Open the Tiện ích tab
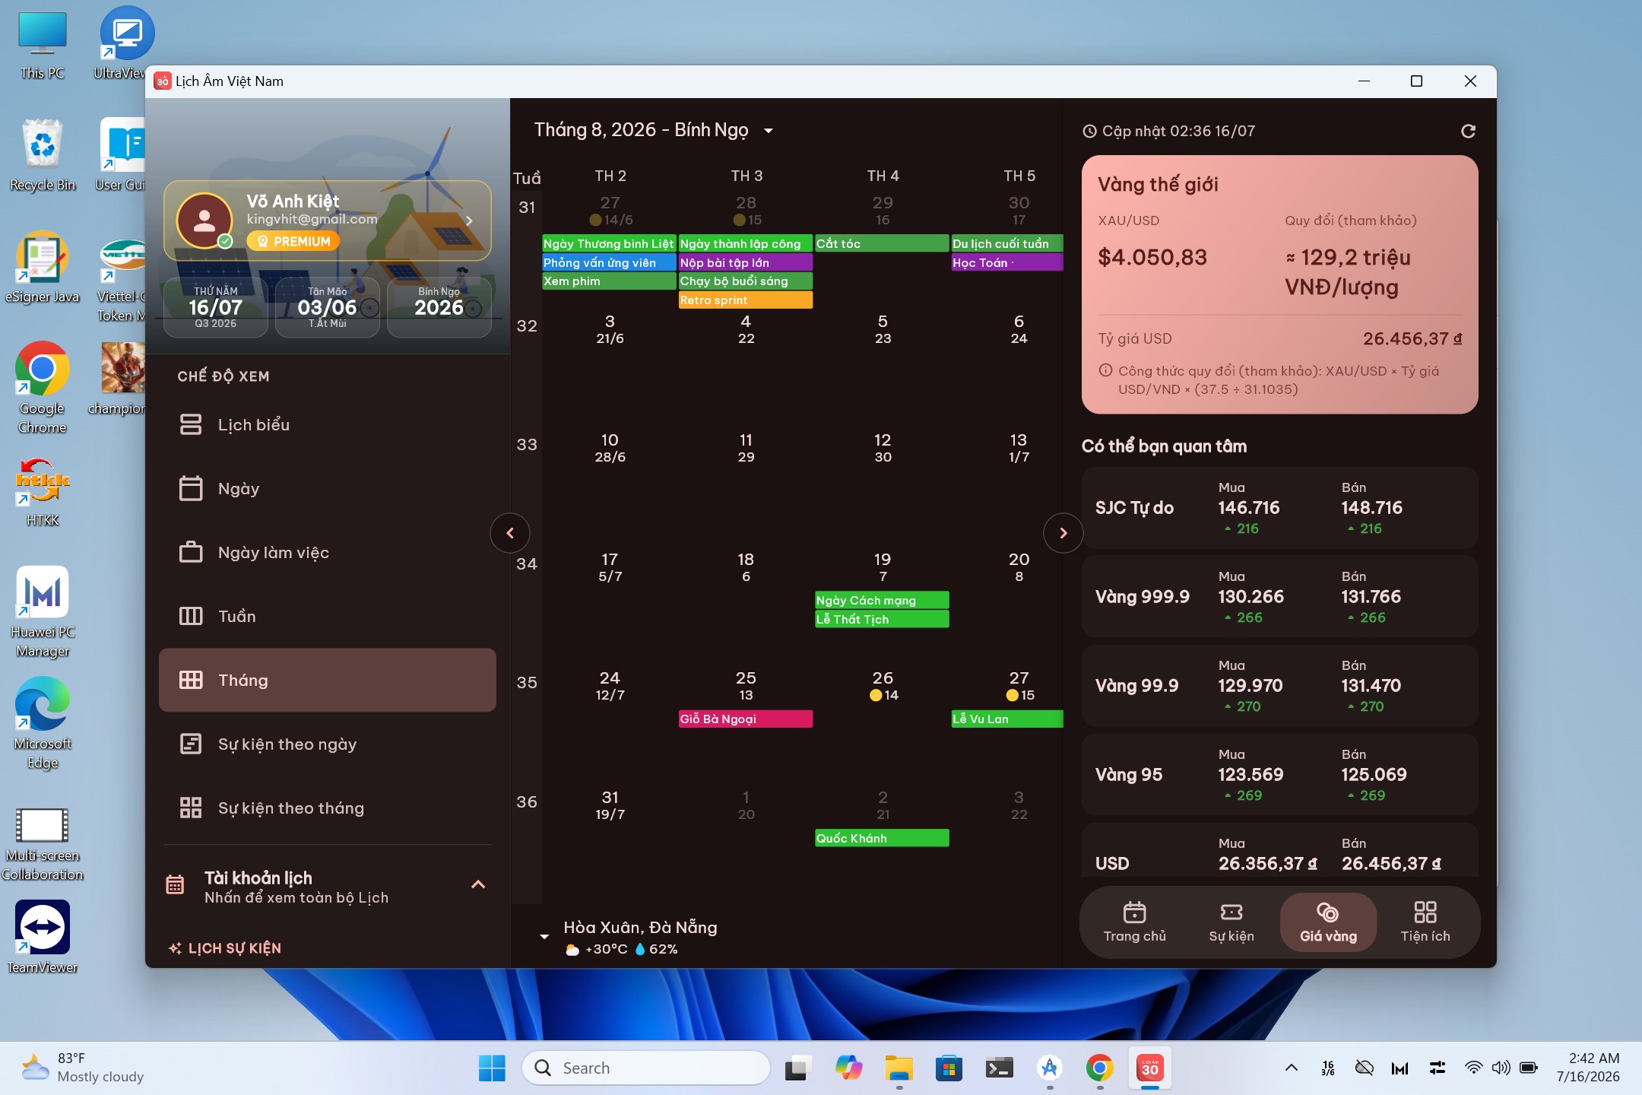 point(1425,922)
